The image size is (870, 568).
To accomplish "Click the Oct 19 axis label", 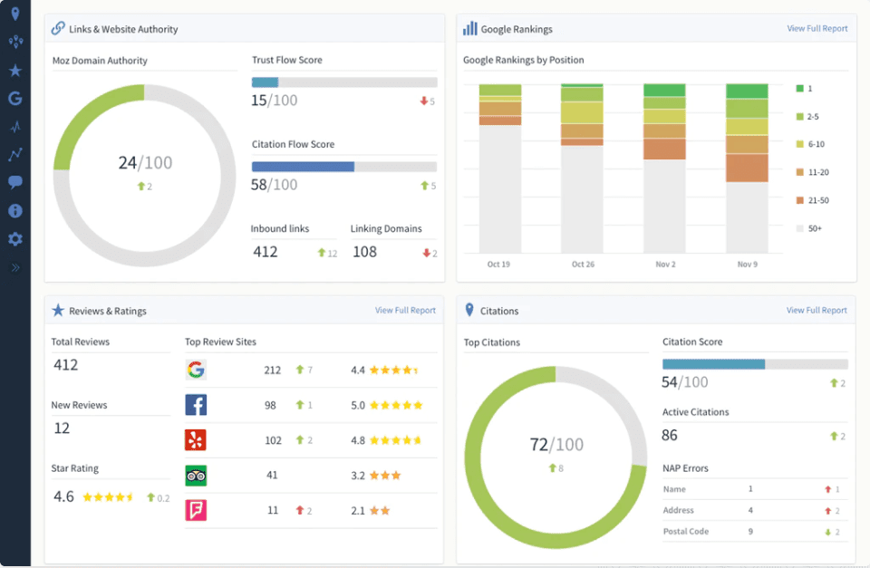I will [498, 264].
